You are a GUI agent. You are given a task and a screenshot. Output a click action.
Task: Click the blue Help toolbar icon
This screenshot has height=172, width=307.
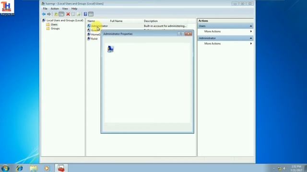pos(85,14)
